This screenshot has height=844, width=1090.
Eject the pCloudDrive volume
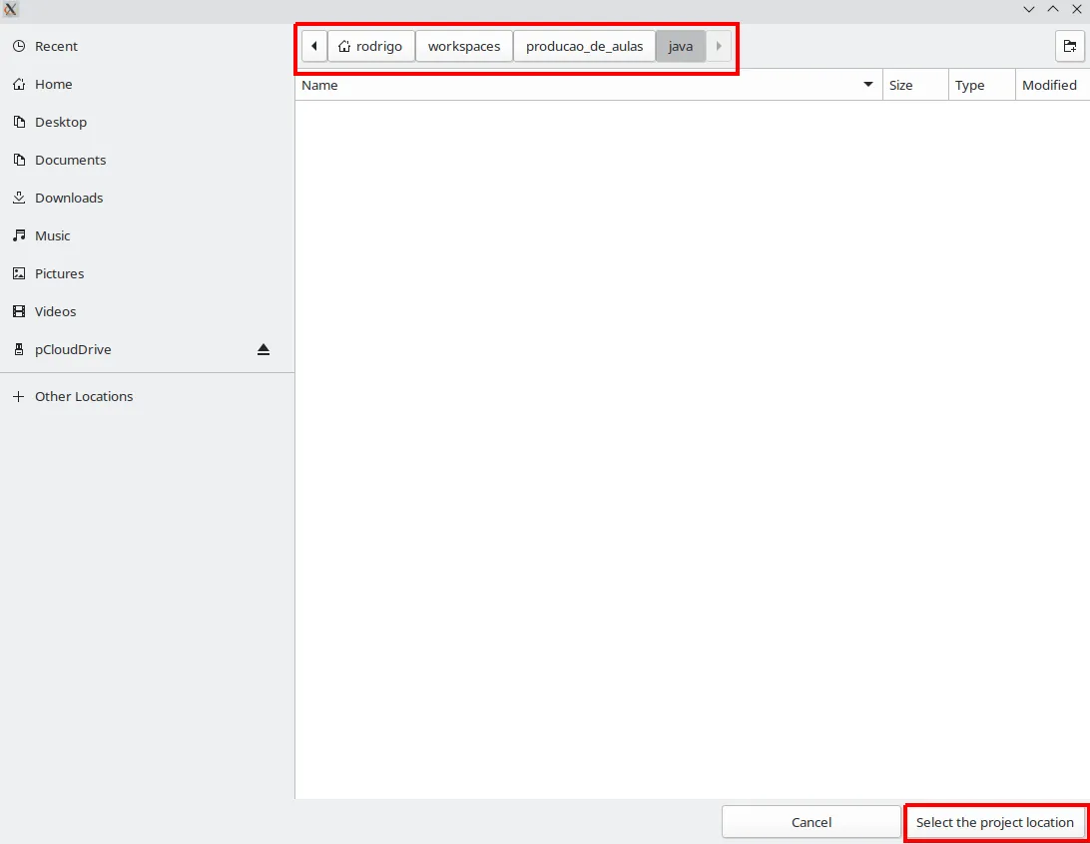click(x=264, y=349)
